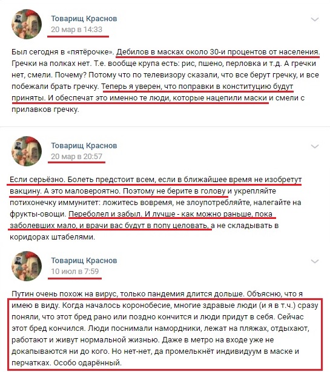The image size is (330, 372).
Task: Click the post text beginning 'Был сегодня в «пятёрочке»'
Action: coord(165,80)
